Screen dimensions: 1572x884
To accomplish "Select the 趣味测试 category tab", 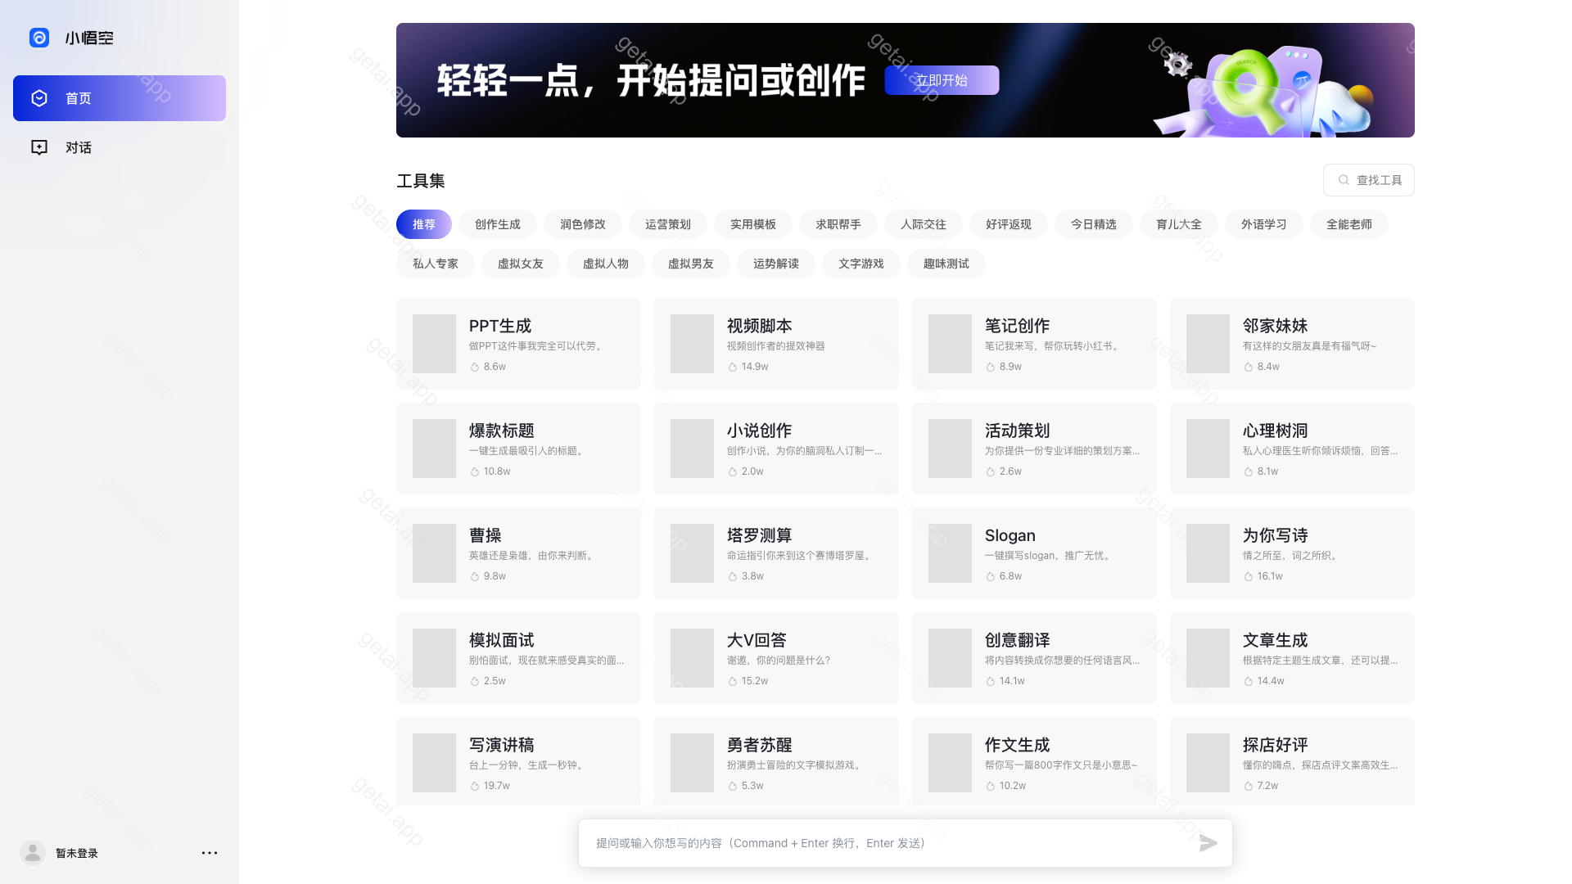I will point(946,264).
